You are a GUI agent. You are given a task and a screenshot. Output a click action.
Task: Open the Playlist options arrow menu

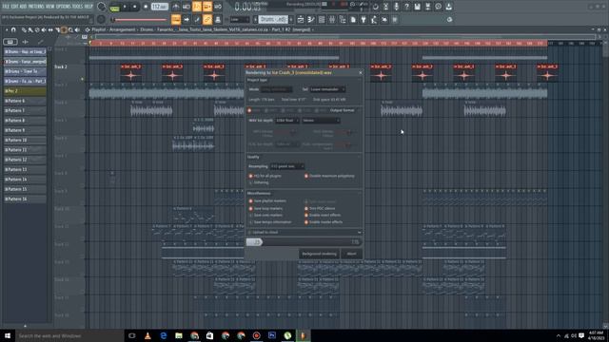[7, 29]
